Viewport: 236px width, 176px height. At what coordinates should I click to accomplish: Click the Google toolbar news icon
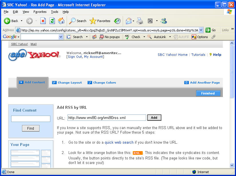click(94, 37)
